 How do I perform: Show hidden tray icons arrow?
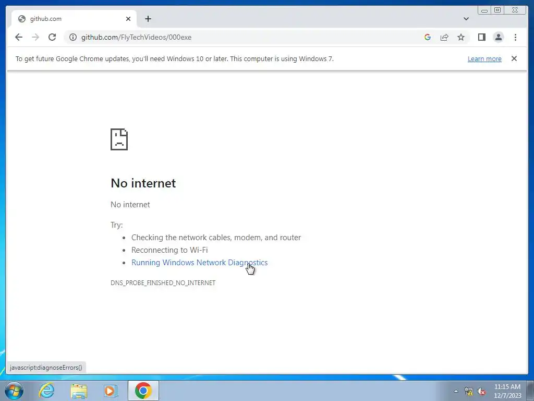pos(456,391)
